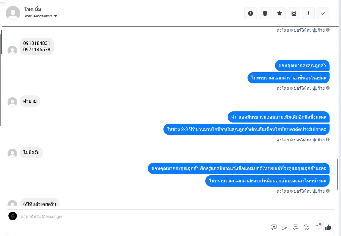Mark the conversation as unread with envelope icon
The width and height of the screenshot is (341, 236).
coord(294,13)
